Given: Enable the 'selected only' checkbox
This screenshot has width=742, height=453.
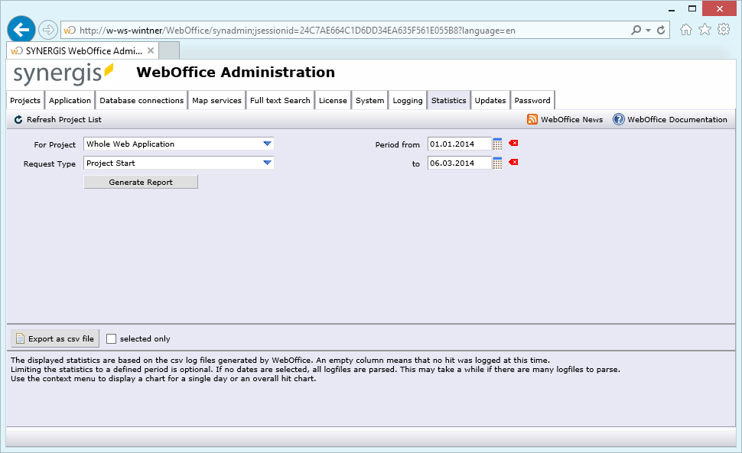Looking at the screenshot, I should 110,338.
